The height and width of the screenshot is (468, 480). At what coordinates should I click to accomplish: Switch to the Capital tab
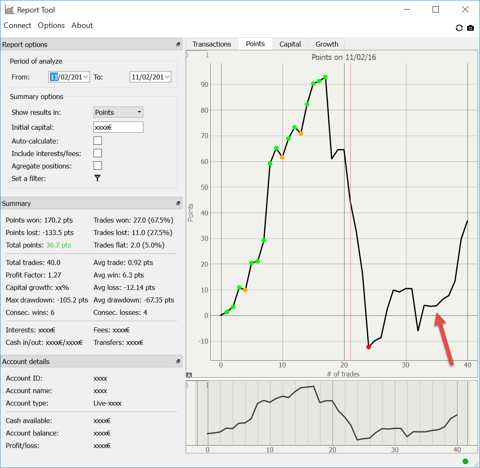(290, 44)
